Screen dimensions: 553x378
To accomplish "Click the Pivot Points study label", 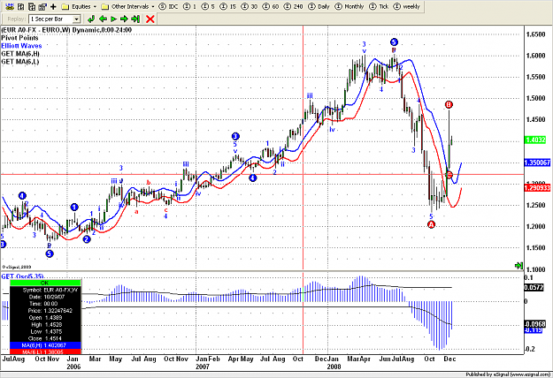I will point(19,38).
